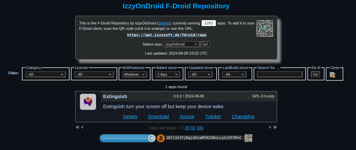This screenshot has width=356, height=150.
Task: Open the Select repo dropdown
Action: [x=182, y=44]
